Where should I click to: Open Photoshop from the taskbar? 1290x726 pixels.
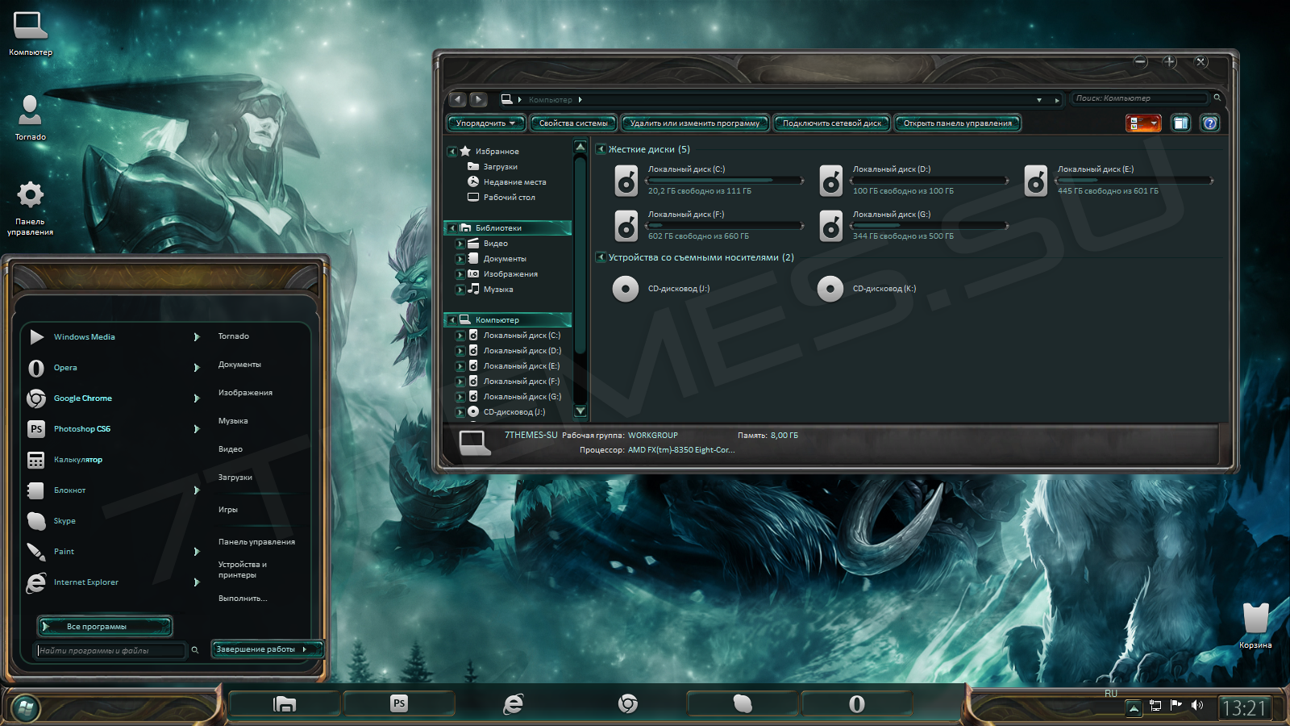pos(399,704)
